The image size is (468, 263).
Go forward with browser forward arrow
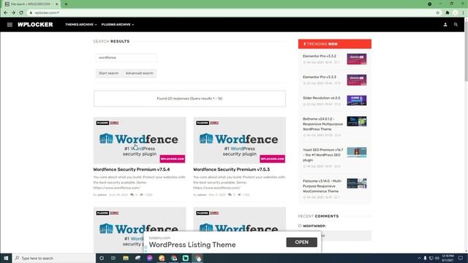pos(13,13)
